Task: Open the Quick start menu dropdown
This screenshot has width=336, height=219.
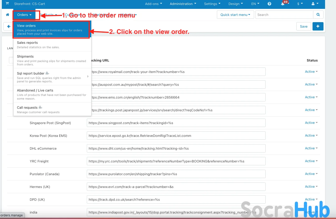Action: pos(235,15)
